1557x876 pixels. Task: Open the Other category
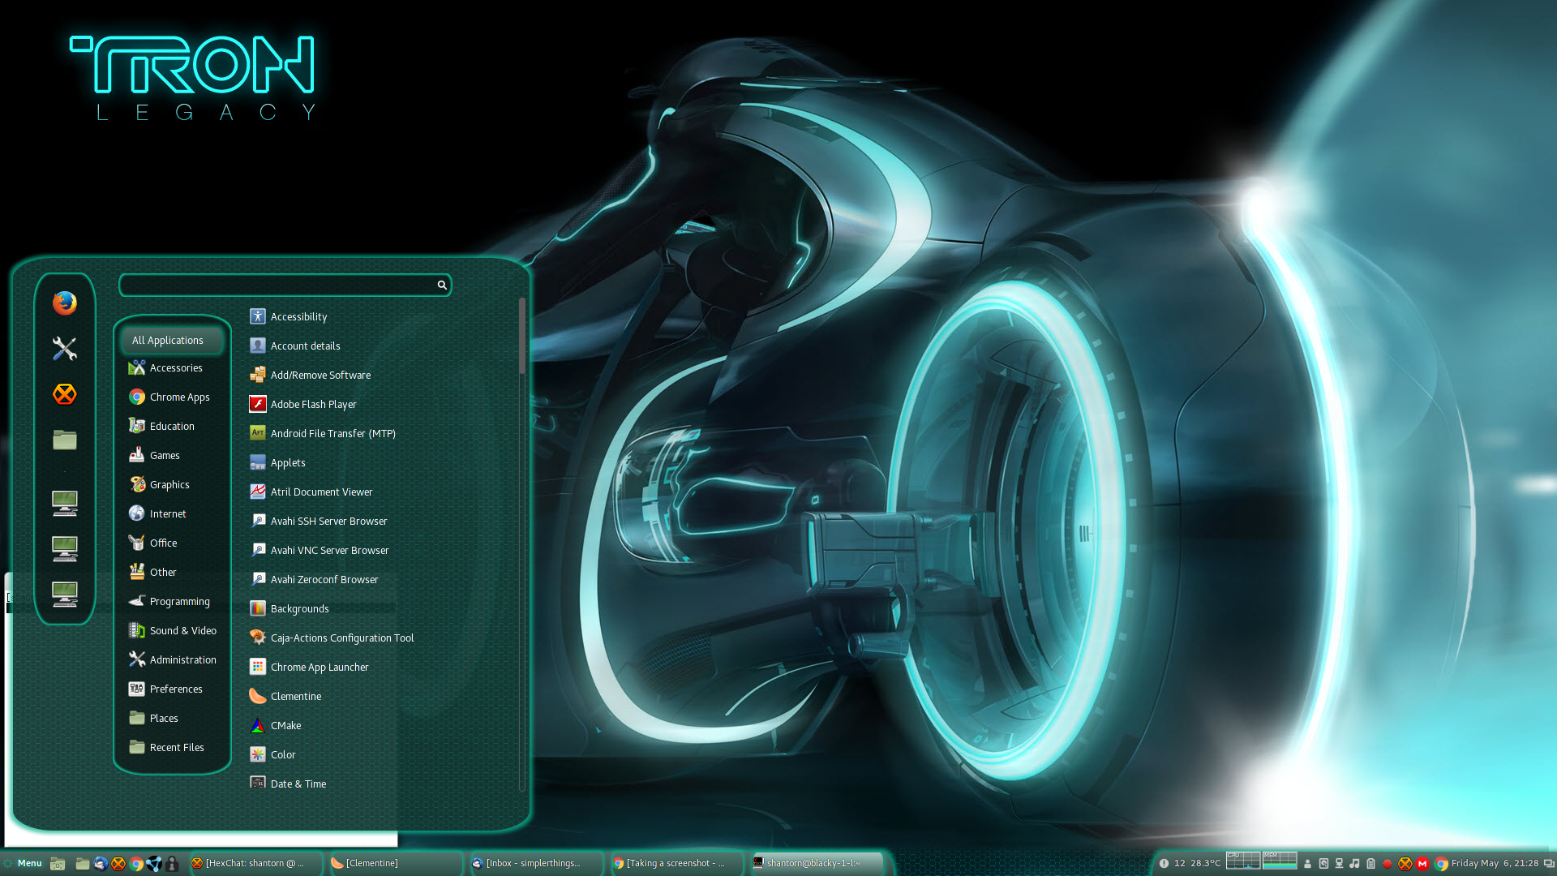[172, 573]
